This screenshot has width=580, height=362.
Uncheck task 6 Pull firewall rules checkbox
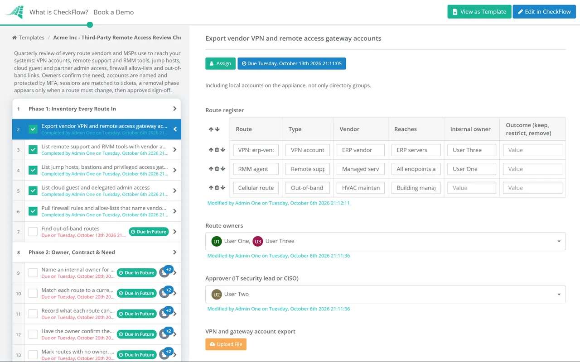(33, 211)
